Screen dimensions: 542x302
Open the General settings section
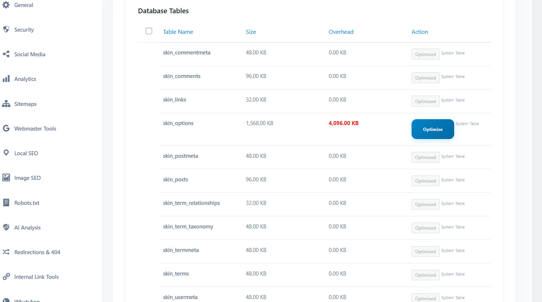(24, 5)
